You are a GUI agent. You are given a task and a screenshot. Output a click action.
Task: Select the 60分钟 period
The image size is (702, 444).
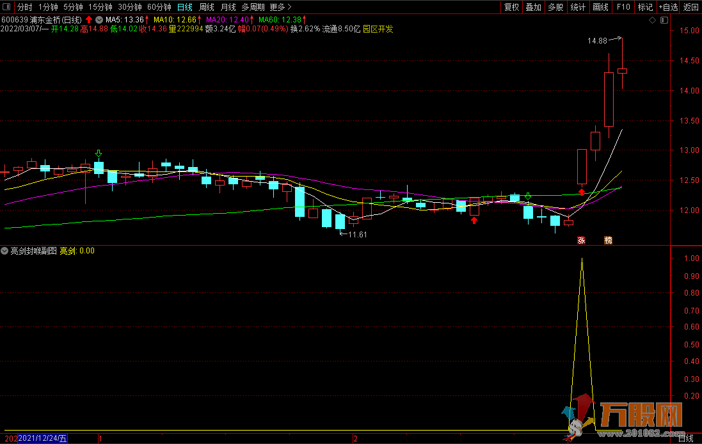(159, 7)
